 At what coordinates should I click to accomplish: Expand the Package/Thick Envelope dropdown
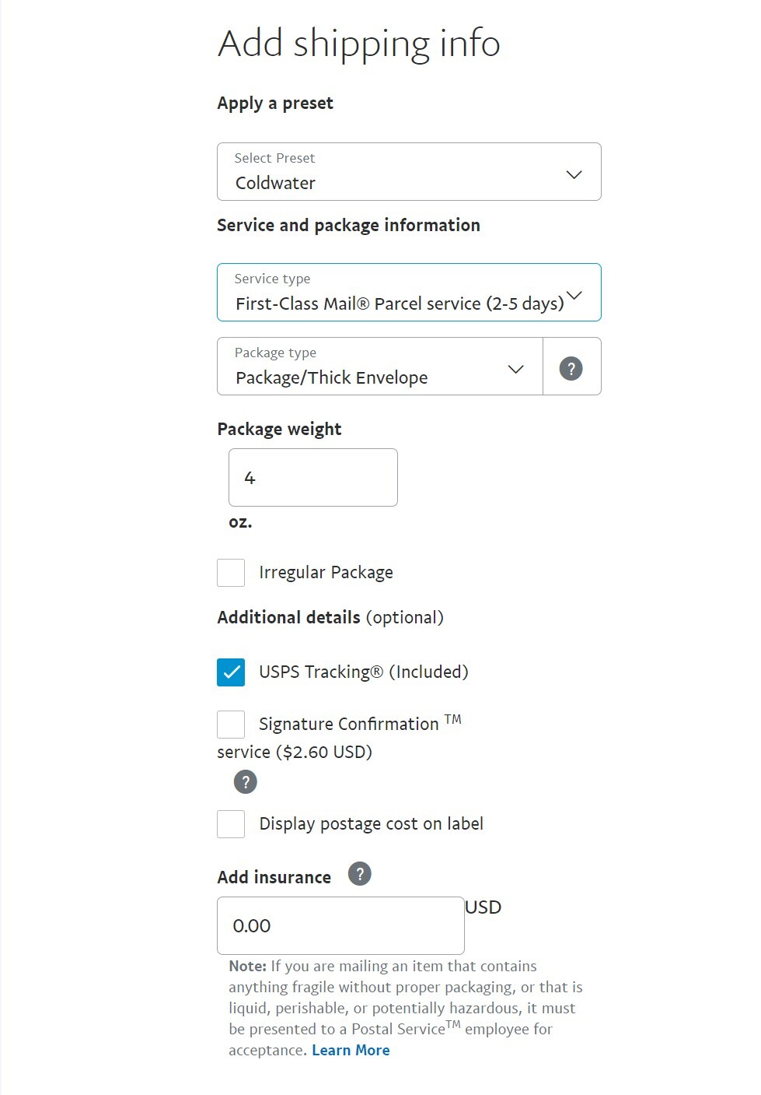332,377
